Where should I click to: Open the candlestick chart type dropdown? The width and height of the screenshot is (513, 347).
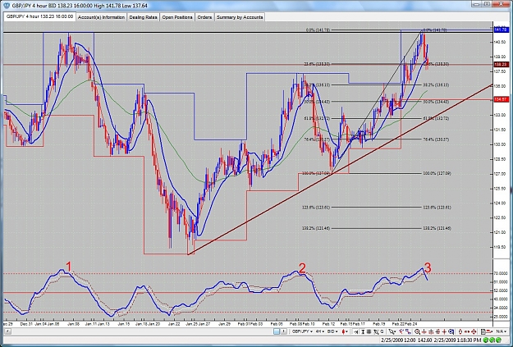tap(345, 331)
